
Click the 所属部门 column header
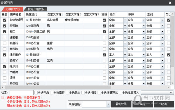point(35,14)
